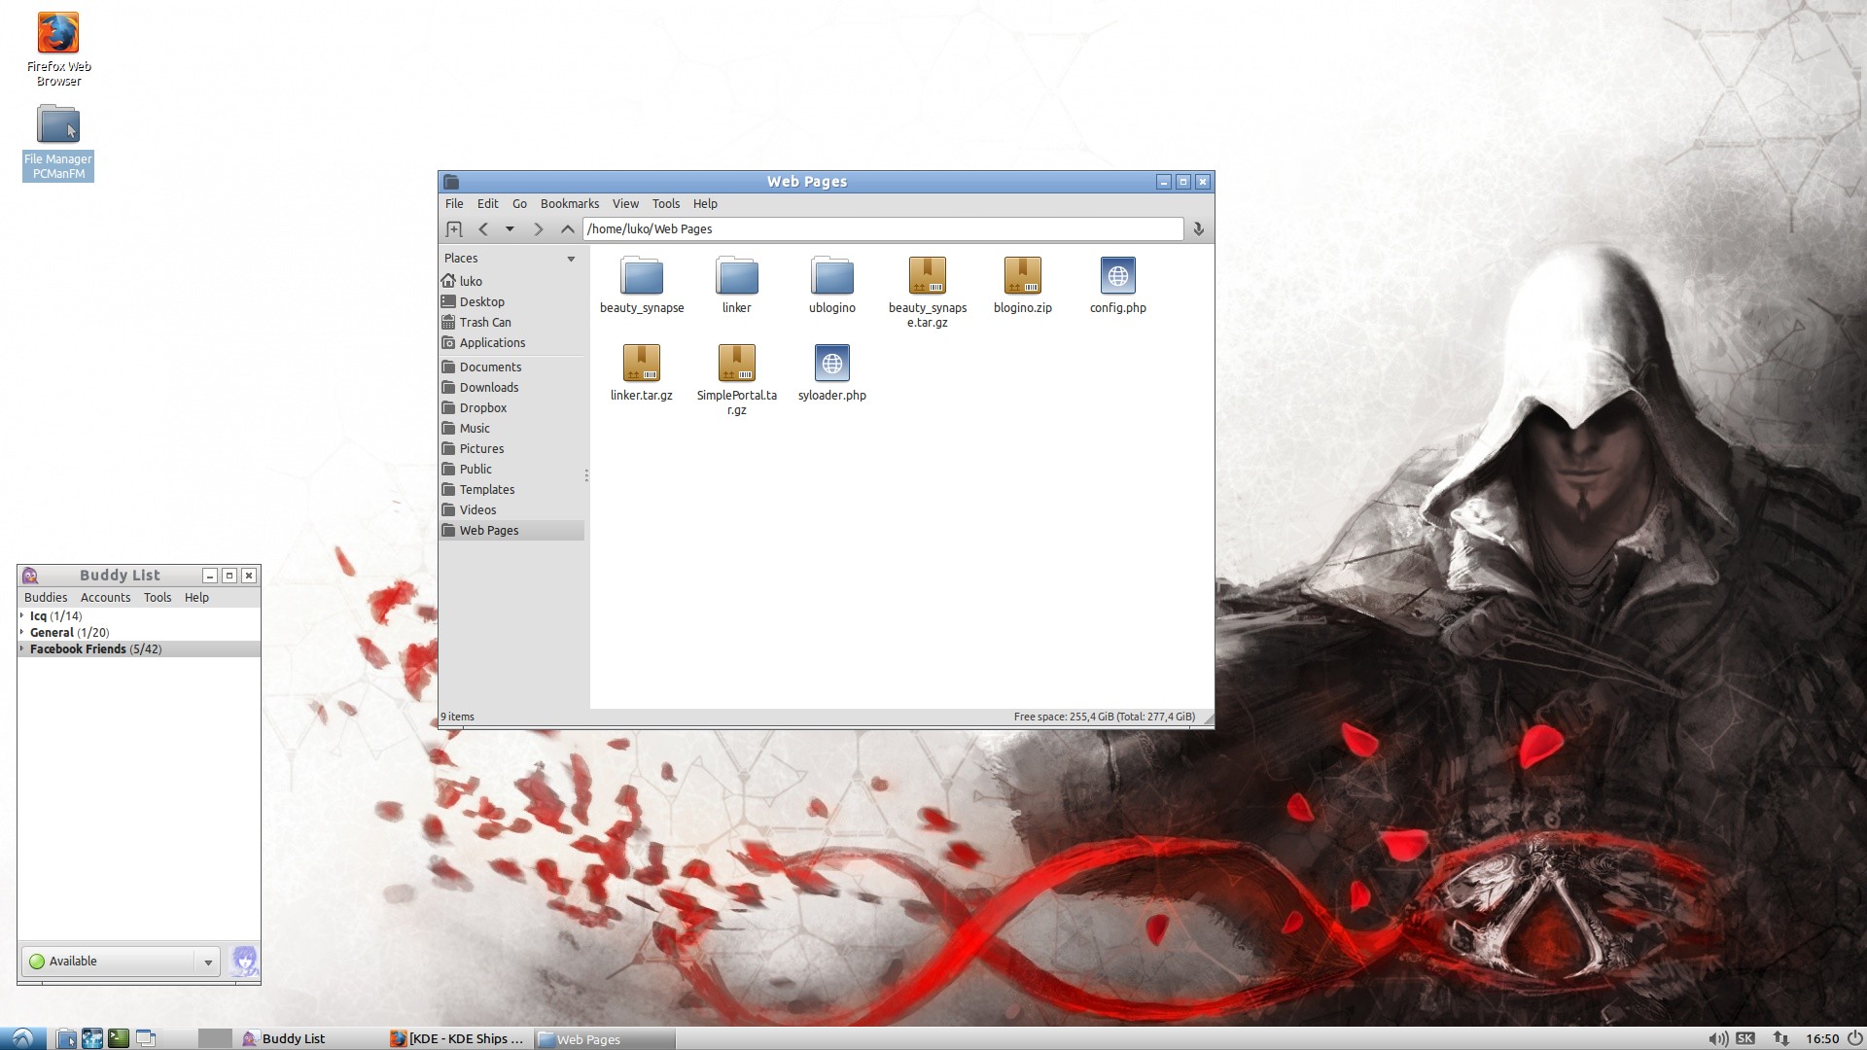The image size is (1867, 1050).
Task: Select beauty_synapse.tar.gz archive icon
Action: pos(928,276)
